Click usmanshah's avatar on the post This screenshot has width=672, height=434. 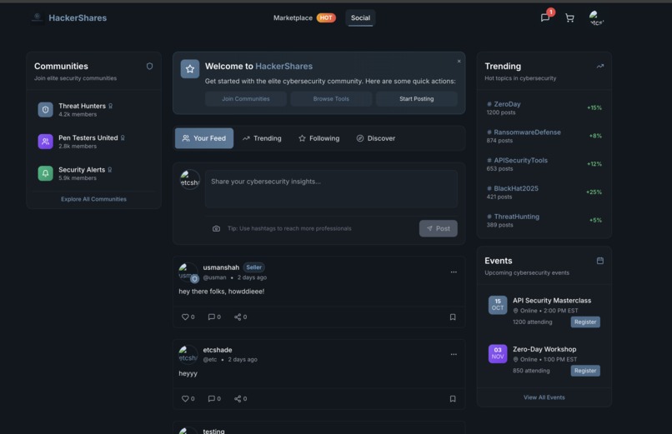188,272
